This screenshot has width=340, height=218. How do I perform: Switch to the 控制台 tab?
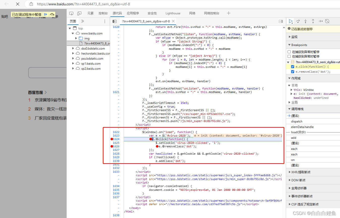point(103,13)
